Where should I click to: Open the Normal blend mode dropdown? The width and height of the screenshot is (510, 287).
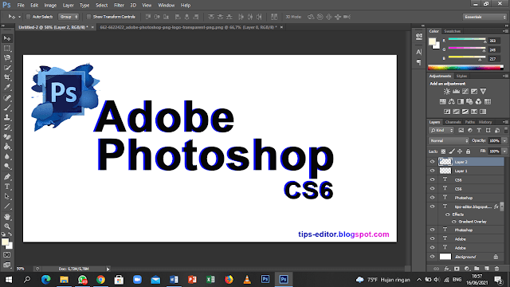click(449, 141)
